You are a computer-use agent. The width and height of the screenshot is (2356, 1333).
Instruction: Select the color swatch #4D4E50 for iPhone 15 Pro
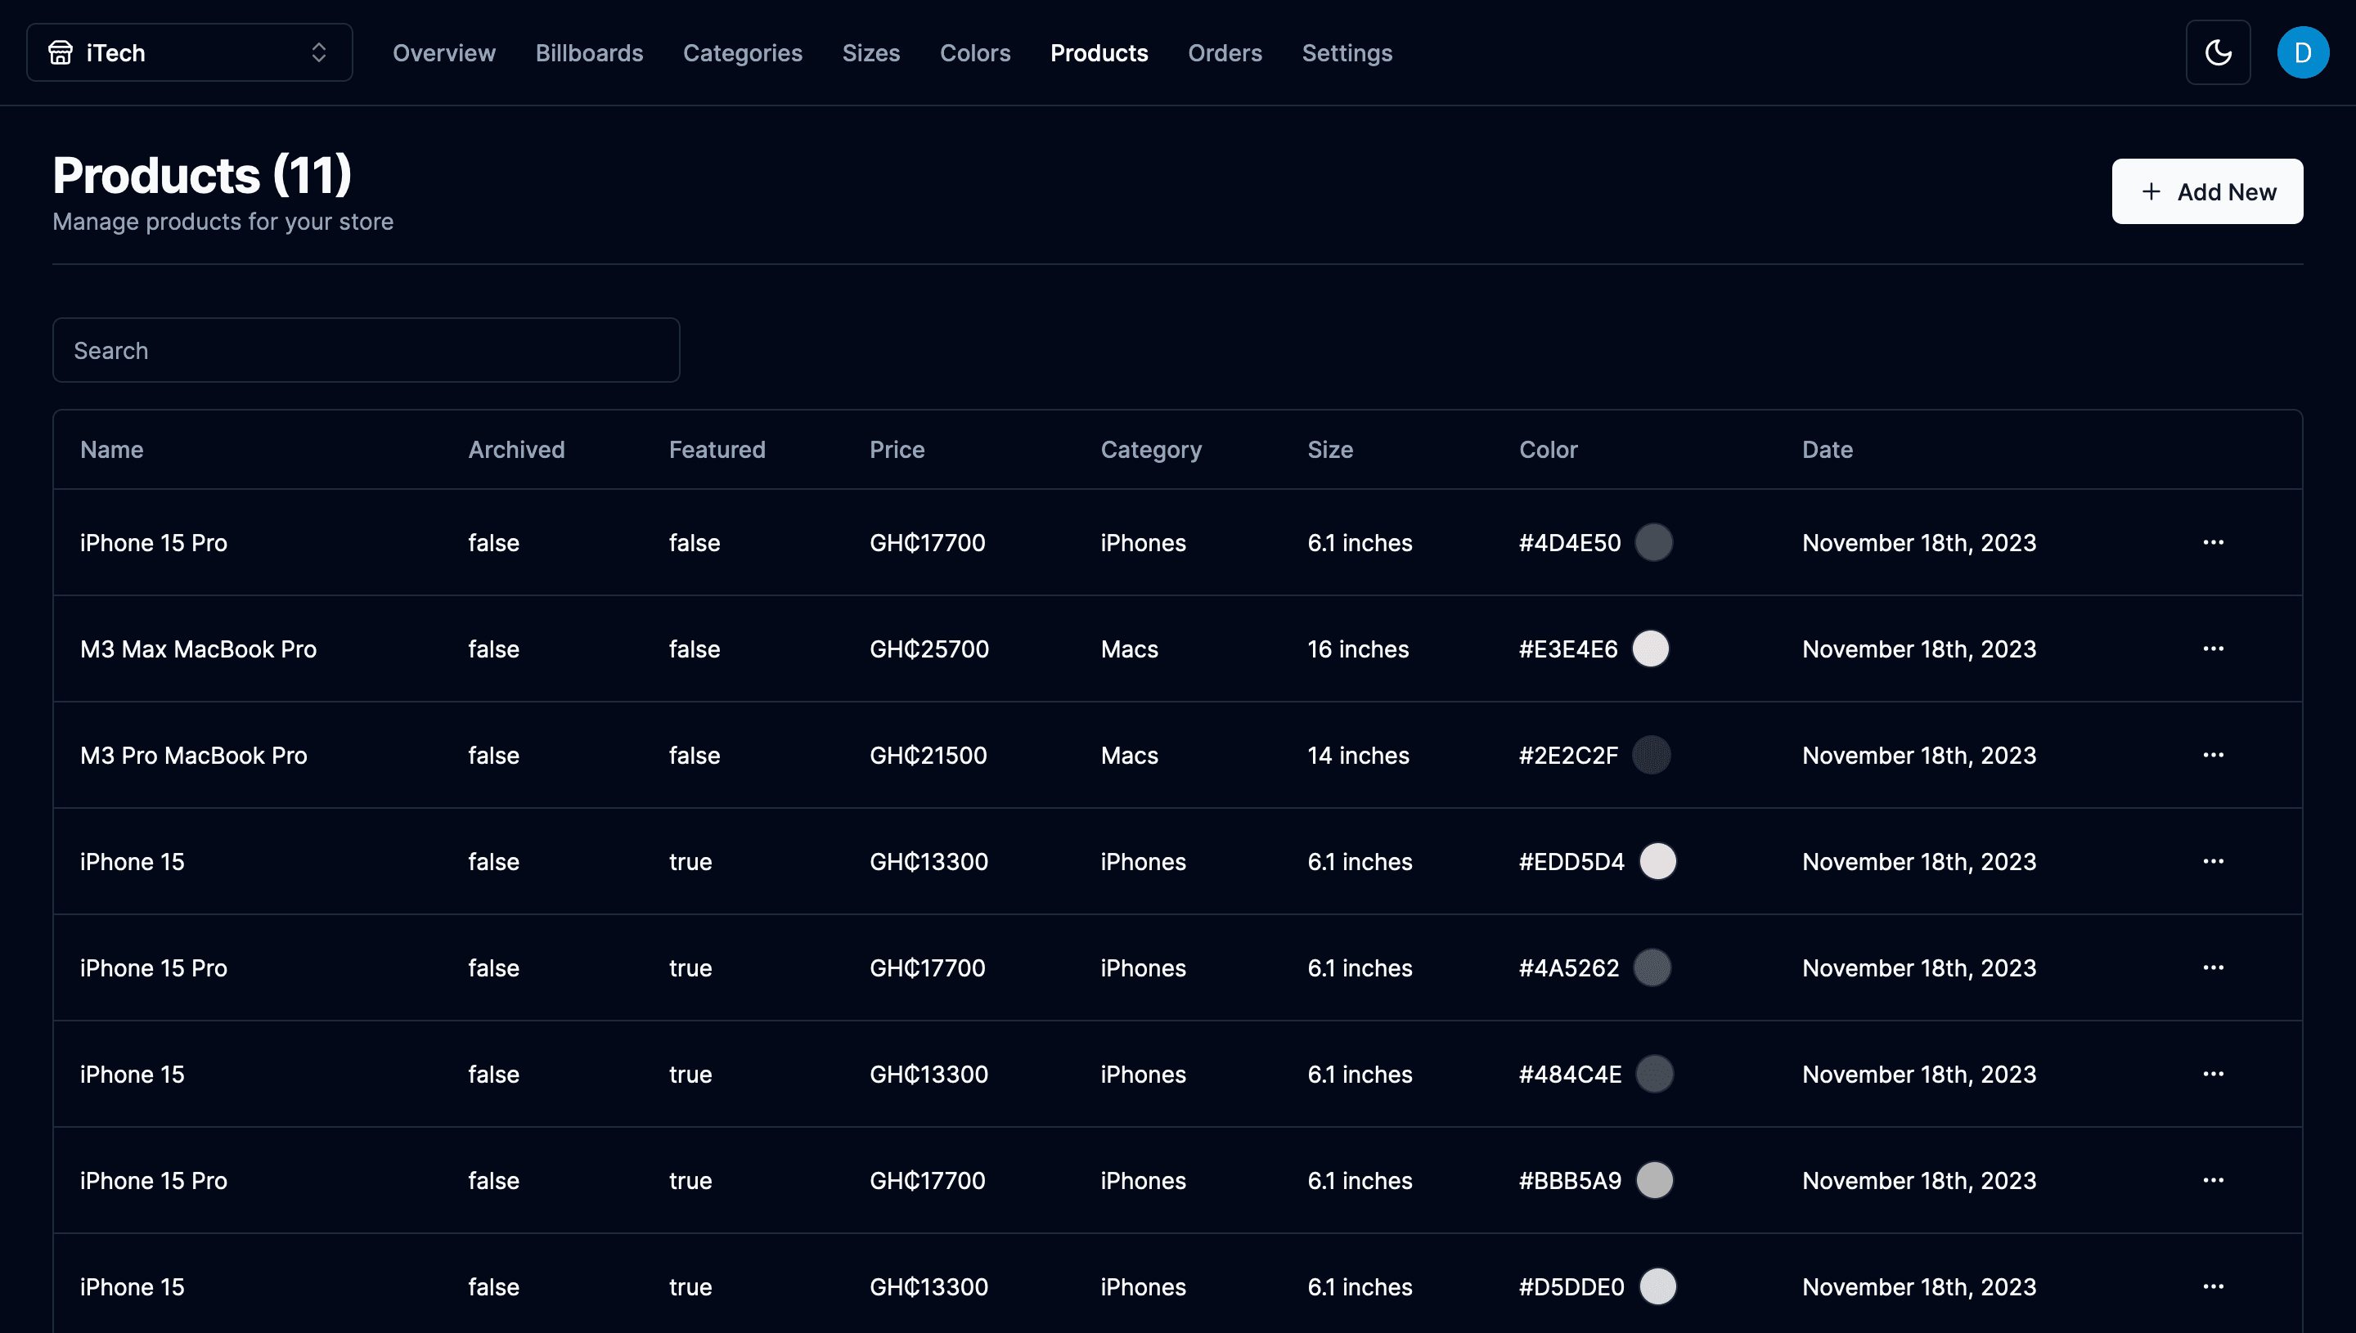pyautogui.click(x=1652, y=542)
